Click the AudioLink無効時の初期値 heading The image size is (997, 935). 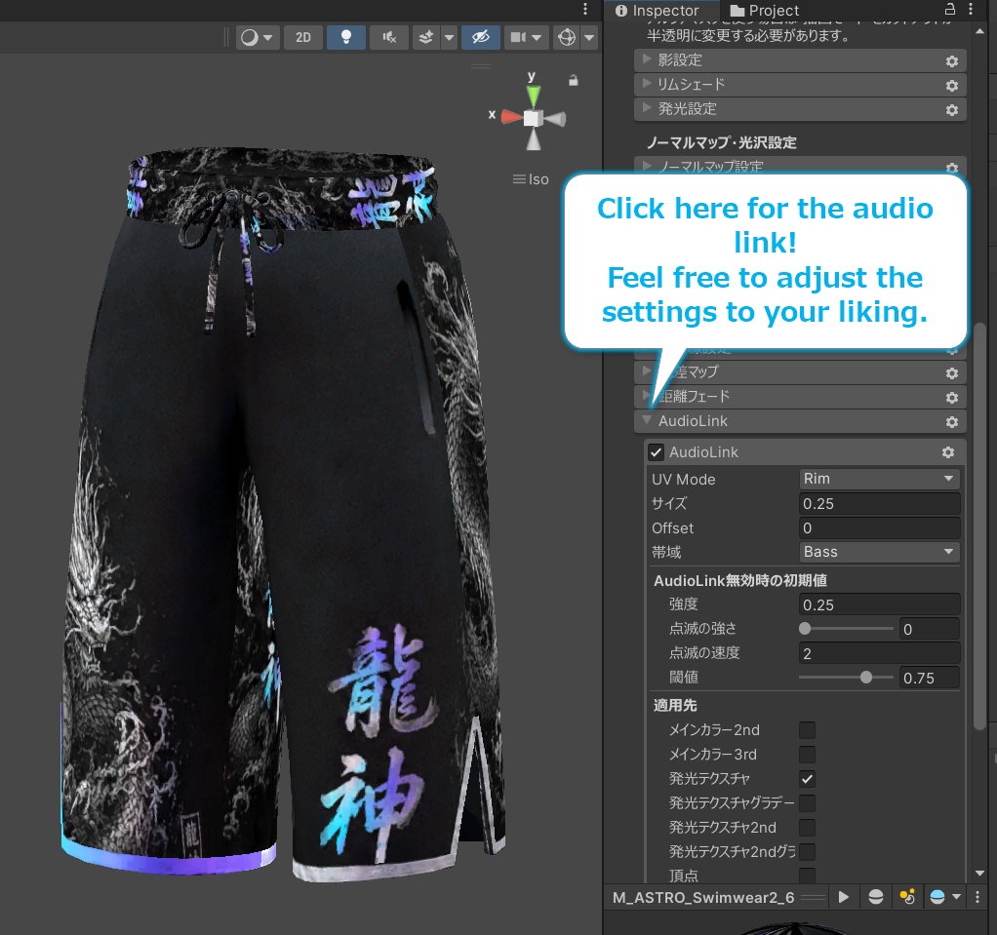740,580
